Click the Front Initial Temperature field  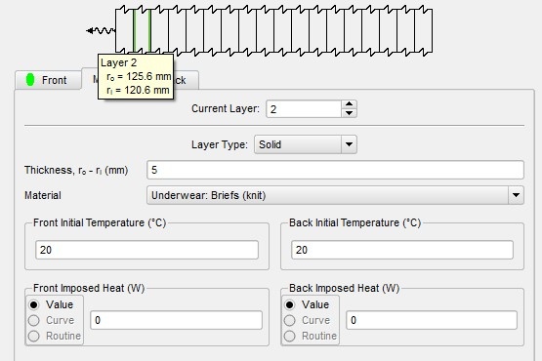146,250
